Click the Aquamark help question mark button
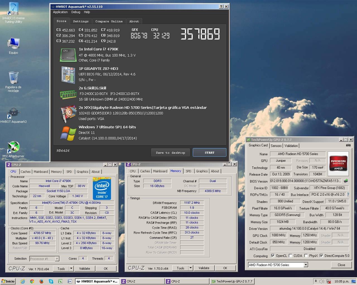The height and width of the screenshot is (285, 357). (x=221, y=7)
